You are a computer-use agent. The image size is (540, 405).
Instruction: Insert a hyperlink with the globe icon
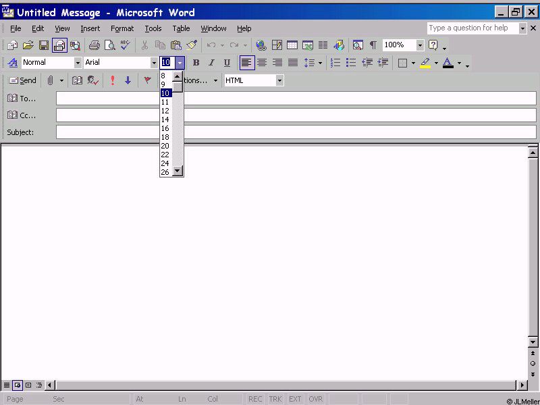tap(261, 45)
